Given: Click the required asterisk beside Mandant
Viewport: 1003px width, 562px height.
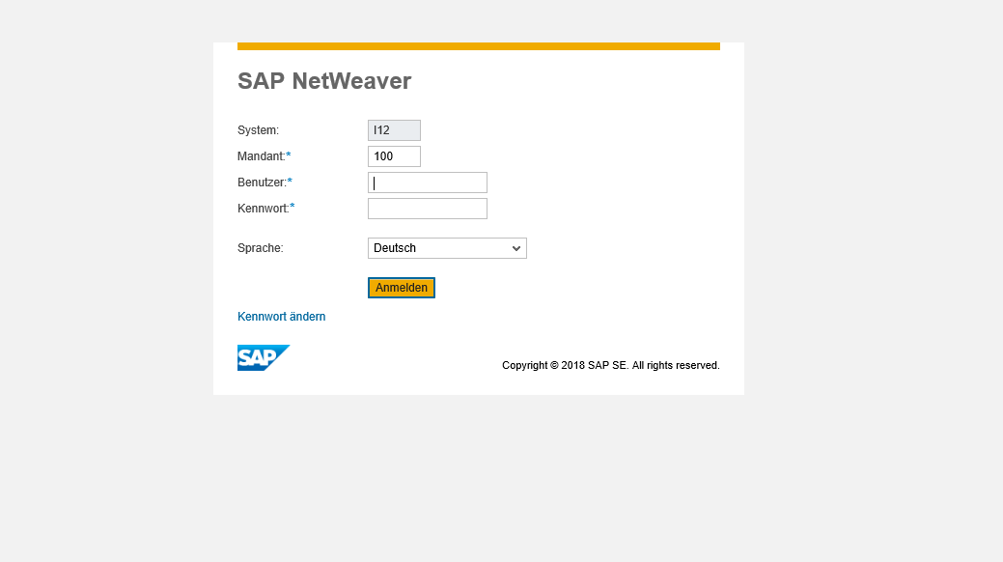Looking at the screenshot, I should [x=289, y=156].
